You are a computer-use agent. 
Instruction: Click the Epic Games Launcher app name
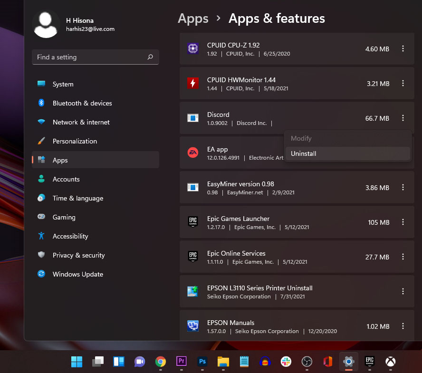(x=238, y=219)
